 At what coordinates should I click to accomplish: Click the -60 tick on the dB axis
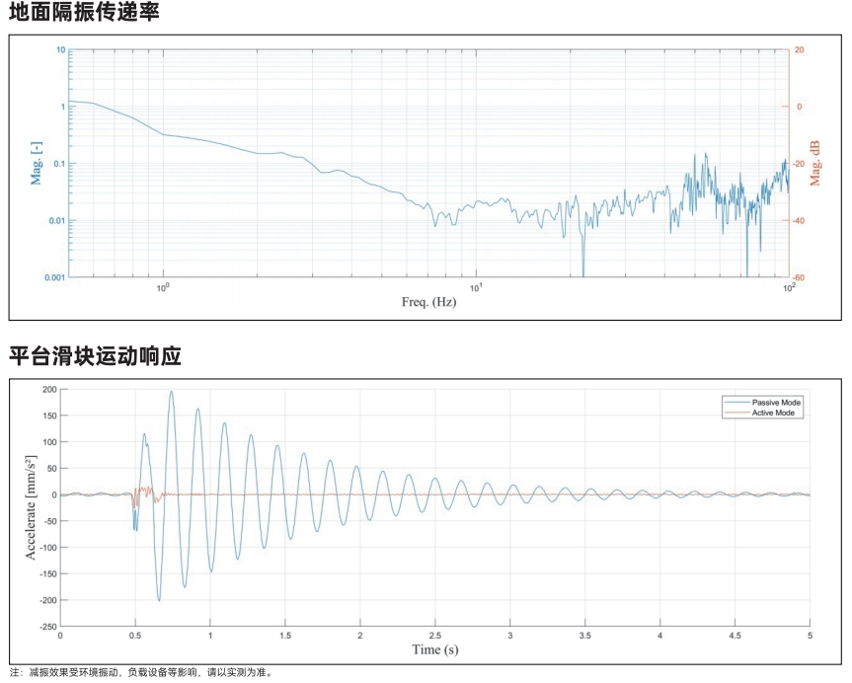(x=801, y=278)
